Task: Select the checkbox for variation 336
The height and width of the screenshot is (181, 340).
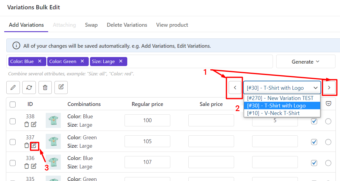Action: click(13, 163)
